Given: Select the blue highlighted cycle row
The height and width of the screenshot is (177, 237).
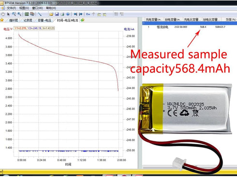Looking at the screenshot, I should click(190, 24).
